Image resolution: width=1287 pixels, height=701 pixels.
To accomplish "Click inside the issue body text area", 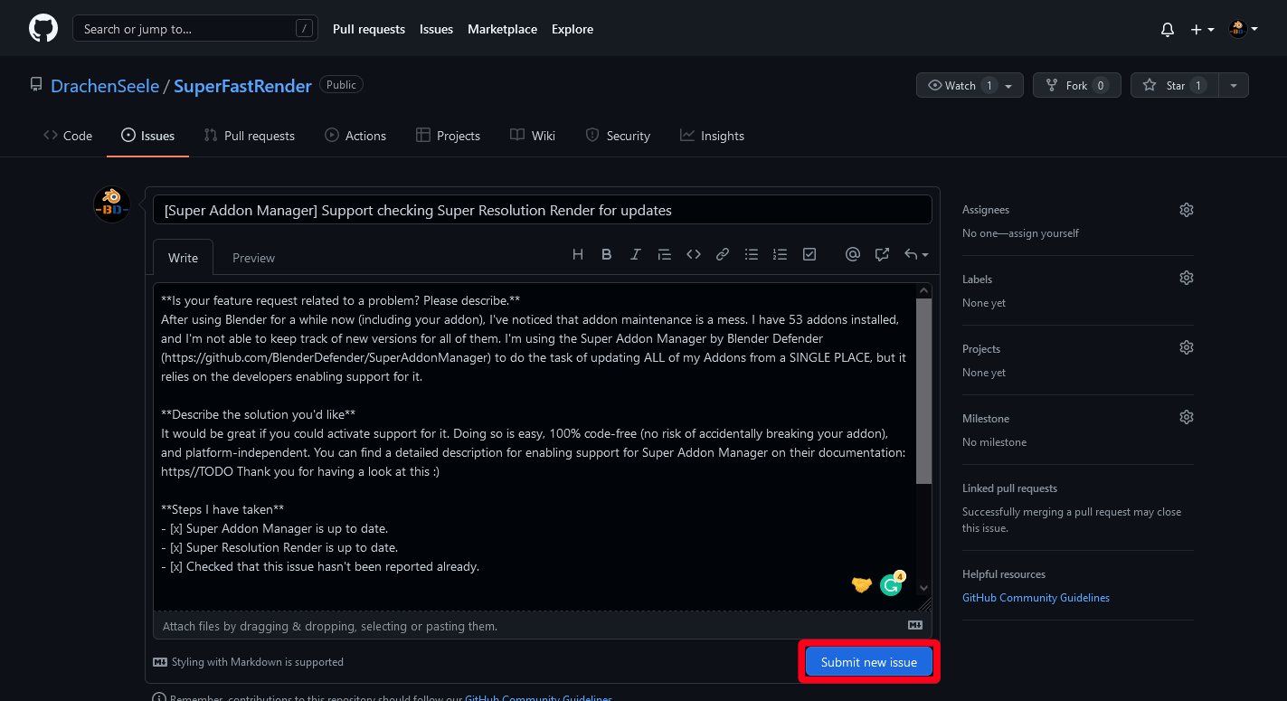I will [534, 447].
